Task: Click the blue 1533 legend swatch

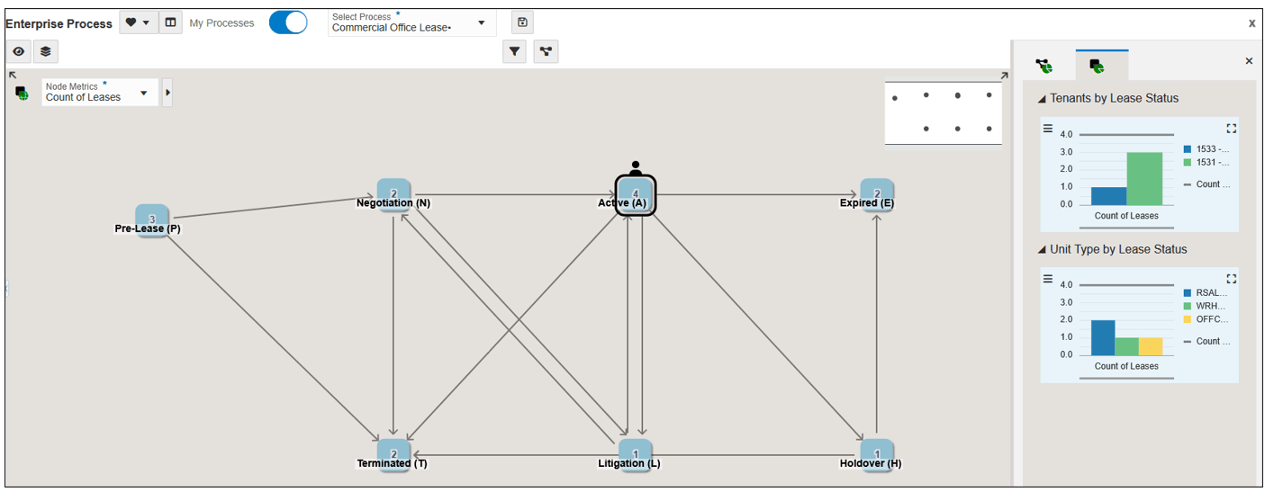Action: [x=1188, y=149]
